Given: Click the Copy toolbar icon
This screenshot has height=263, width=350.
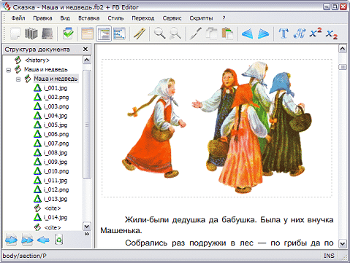Looking at the screenshot, I should coord(212,34).
